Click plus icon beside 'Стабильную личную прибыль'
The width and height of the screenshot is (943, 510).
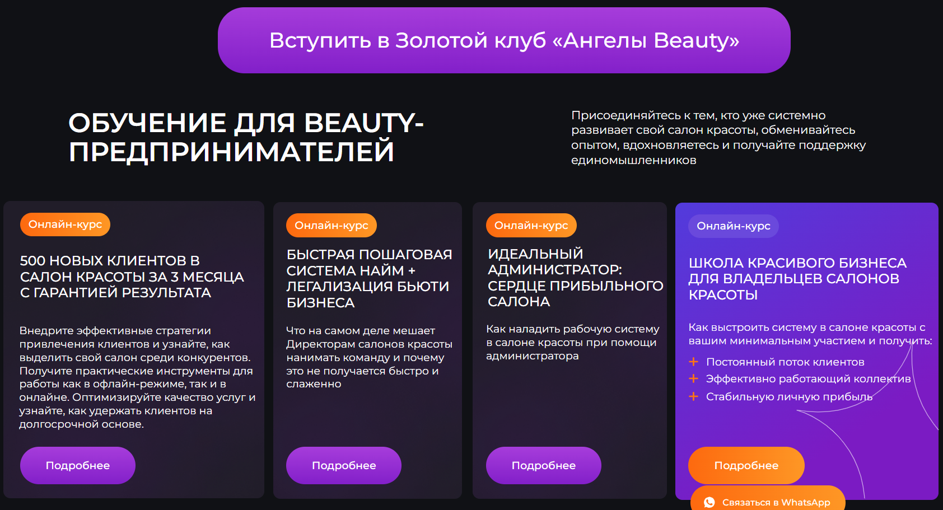[694, 396]
